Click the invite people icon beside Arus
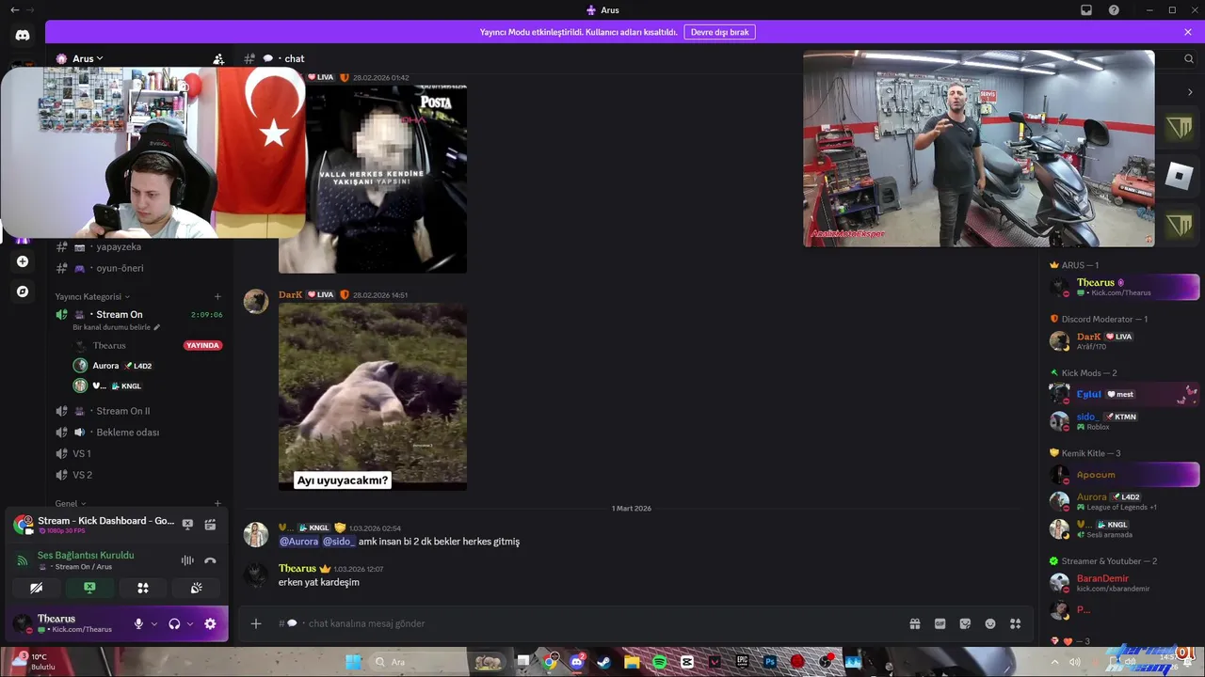The image size is (1205, 677). (x=218, y=58)
